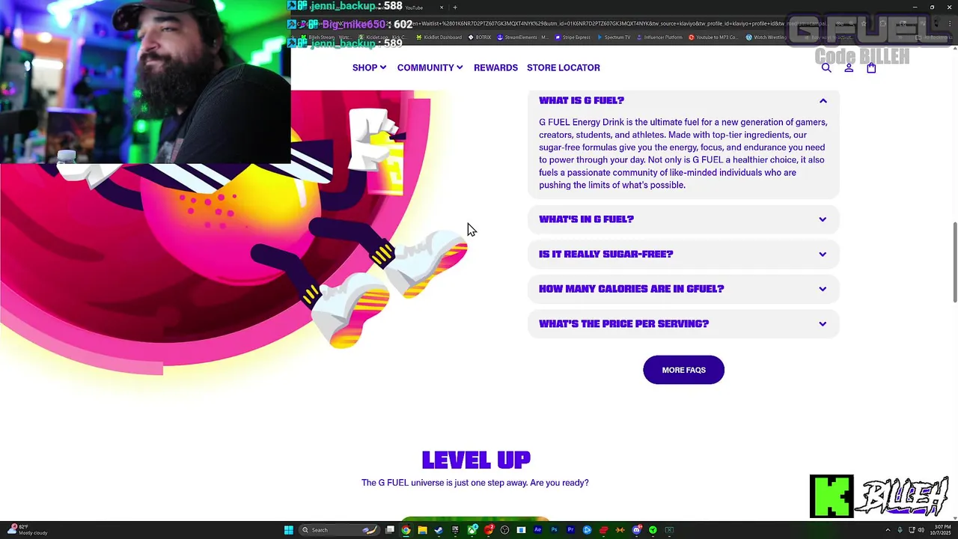Launch Adobe Premiere Pro from the taskbar
Image resolution: width=958 pixels, height=539 pixels.
pyautogui.click(x=571, y=530)
